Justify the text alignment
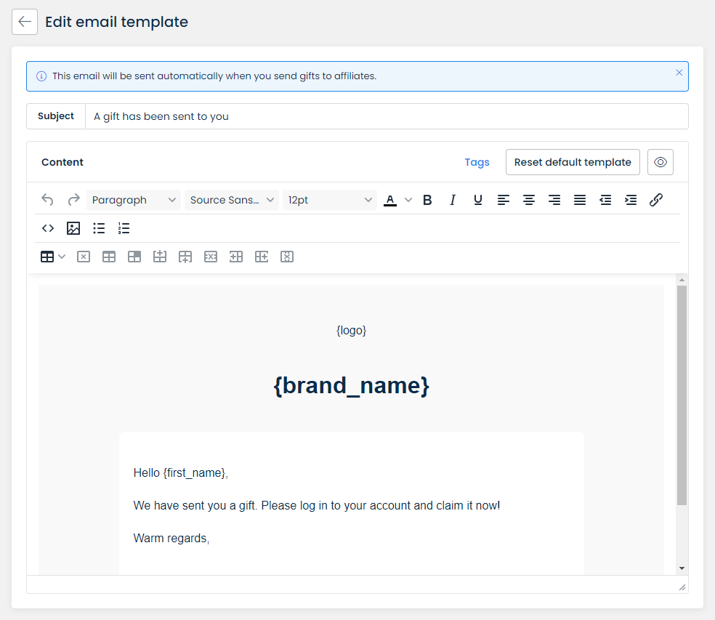The image size is (715, 620). point(580,200)
